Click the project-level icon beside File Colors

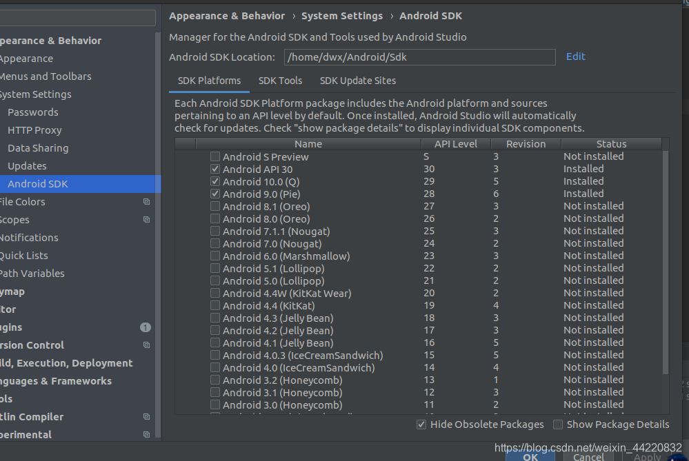[x=147, y=201]
